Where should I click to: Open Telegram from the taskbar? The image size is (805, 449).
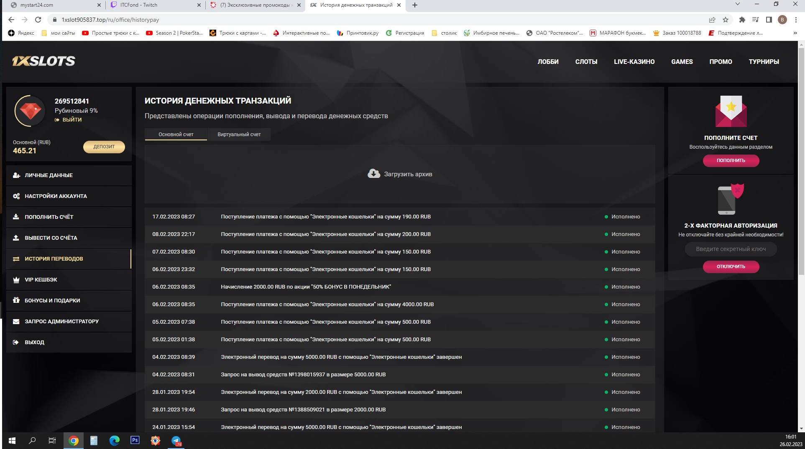point(176,441)
